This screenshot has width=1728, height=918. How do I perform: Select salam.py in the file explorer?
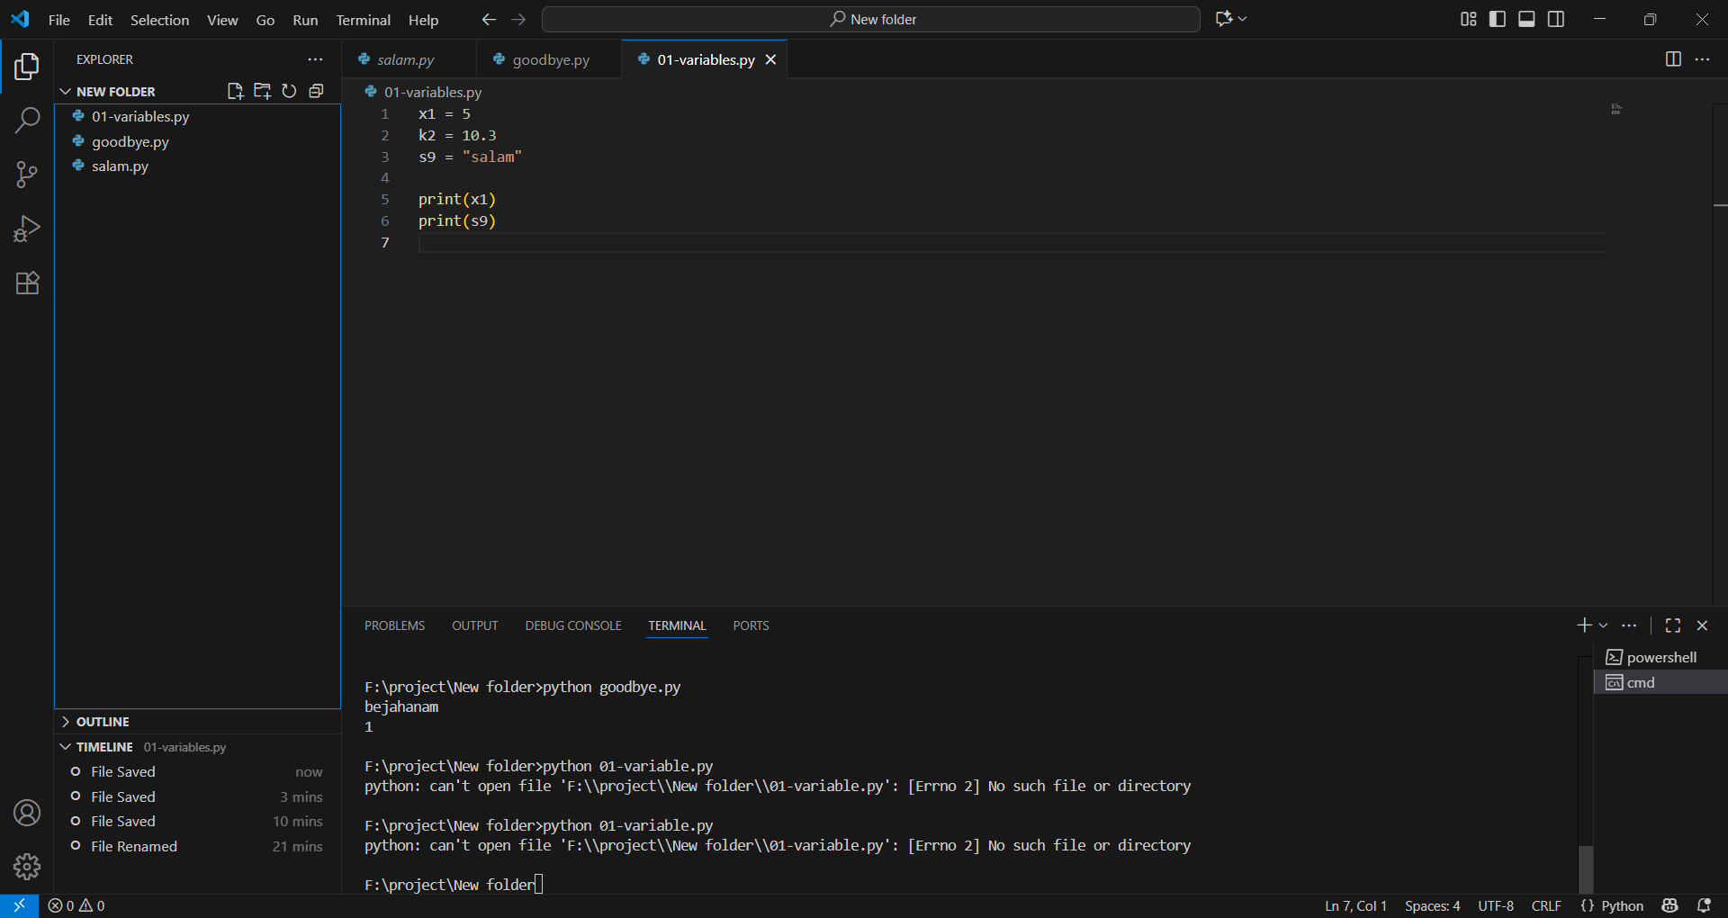pyautogui.click(x=198, y=166)
